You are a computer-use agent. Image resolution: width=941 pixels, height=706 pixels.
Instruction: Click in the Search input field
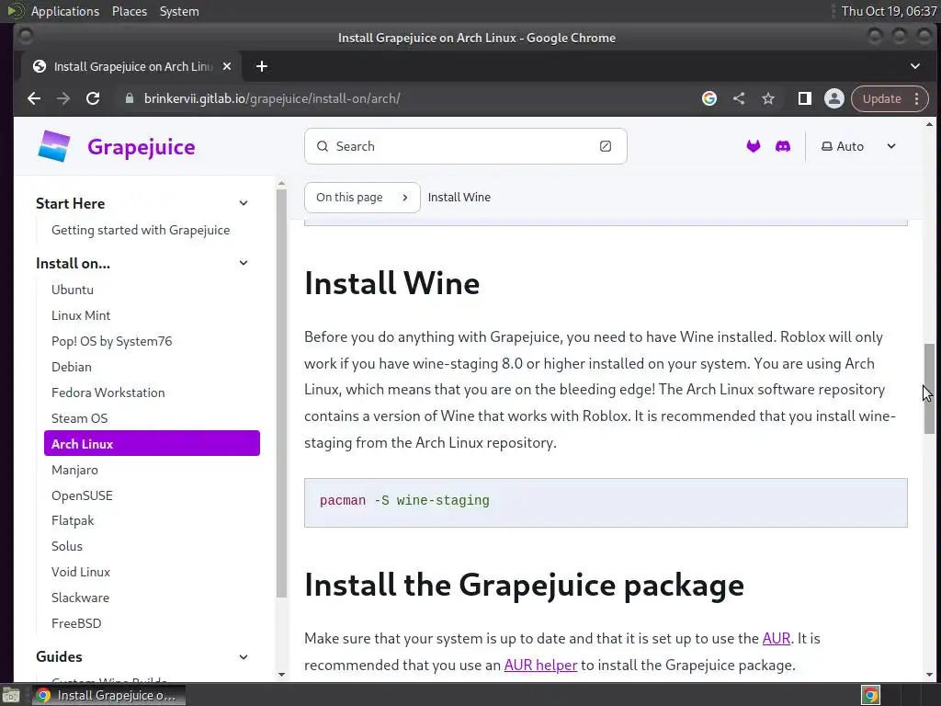[x=465, y=146]
